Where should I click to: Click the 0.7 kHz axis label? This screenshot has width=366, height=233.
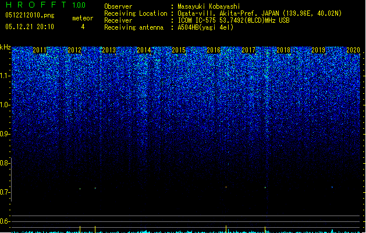pyautogui.click(x=5, y=192)
